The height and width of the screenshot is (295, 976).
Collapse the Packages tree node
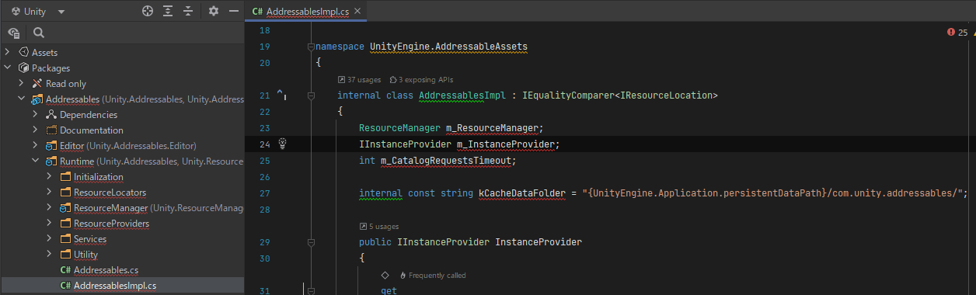8,68
